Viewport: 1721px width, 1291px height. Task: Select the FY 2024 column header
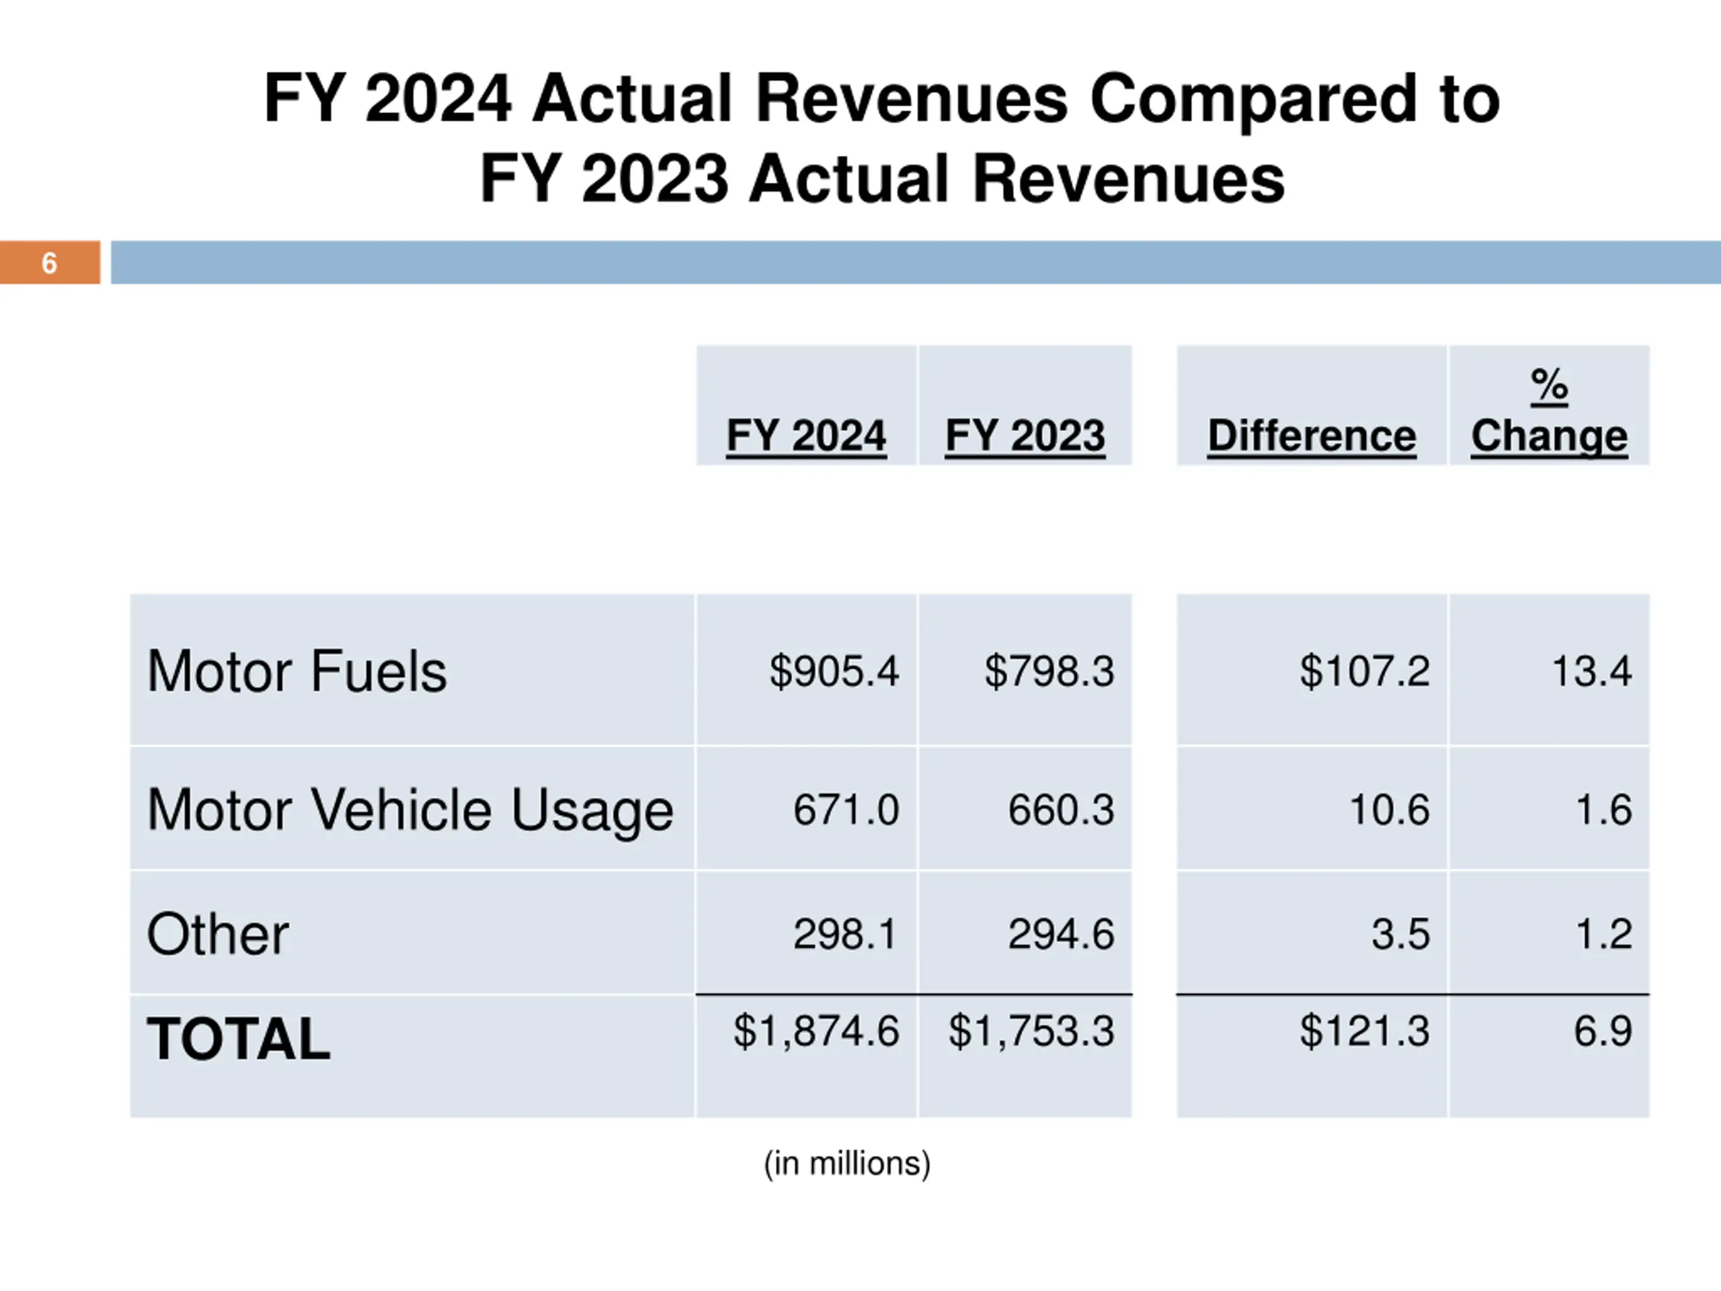(806, 435)
